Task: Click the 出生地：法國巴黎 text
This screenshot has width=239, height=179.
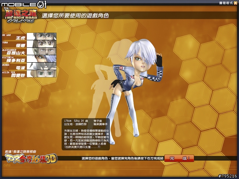Action: tap(75, 124)
